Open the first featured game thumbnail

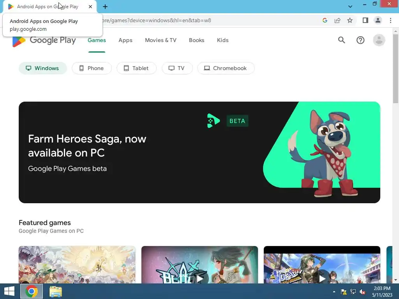77,265
